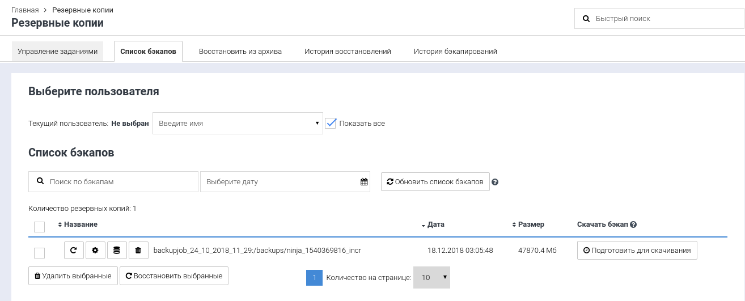This screenshot has width=745, height=301.
Task: Click the help icon beside Обновить список бэкапов
Action: click(x=495, y=182)
